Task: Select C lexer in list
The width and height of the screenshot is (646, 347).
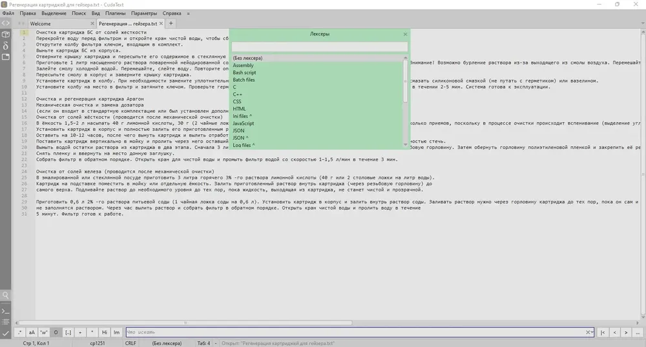Action: pyautogui.click(x=317, y=87)
